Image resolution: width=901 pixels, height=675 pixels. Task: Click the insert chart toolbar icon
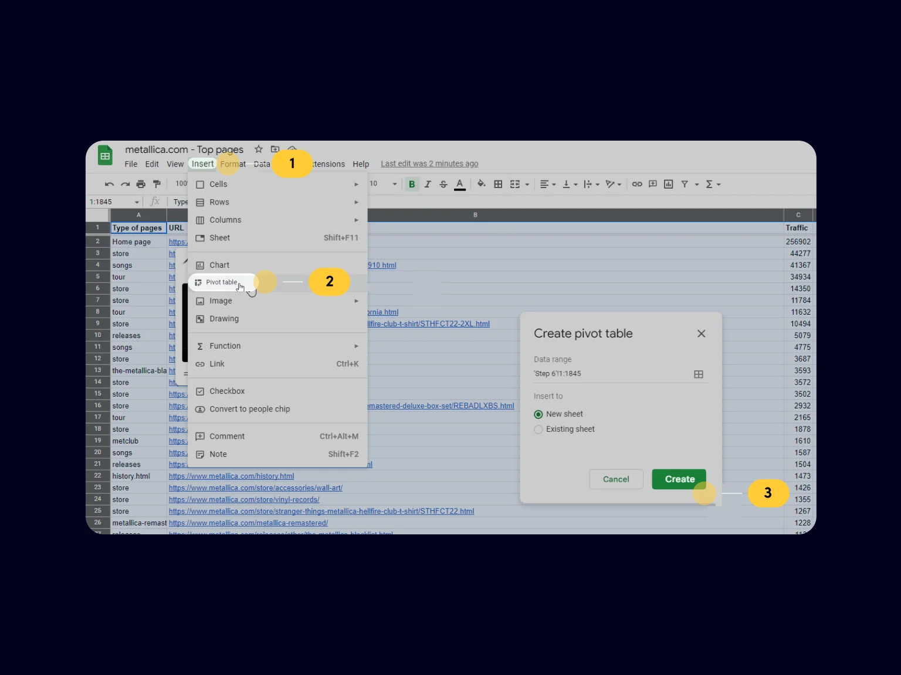point(668,184)
